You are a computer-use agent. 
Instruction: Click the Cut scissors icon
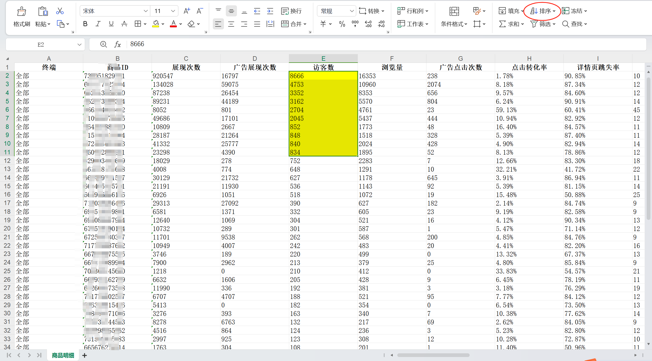click(60, 11)
